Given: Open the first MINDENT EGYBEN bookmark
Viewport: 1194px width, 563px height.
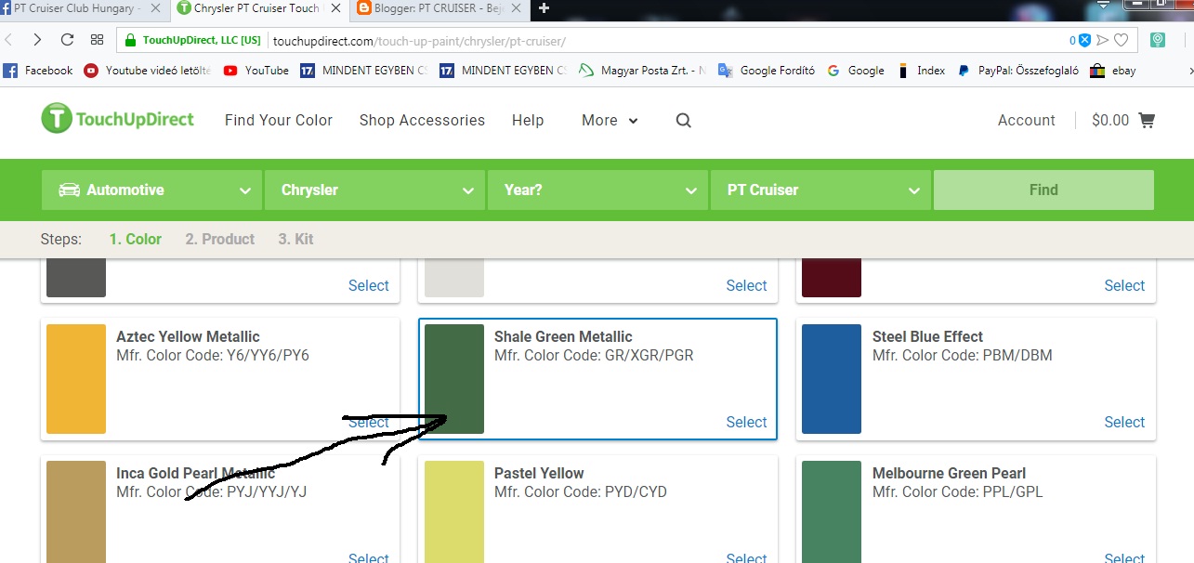Looking at the screenshot, I should 363,71.
